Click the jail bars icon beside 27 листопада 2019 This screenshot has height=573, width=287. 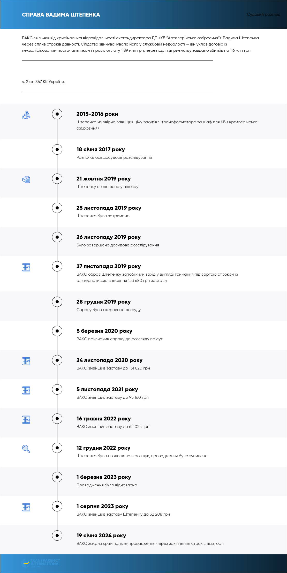click(x=26, y=267)
